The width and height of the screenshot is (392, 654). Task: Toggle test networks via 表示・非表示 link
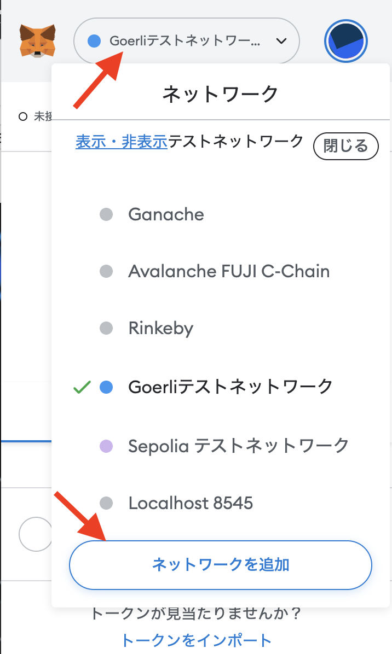tap(122, 142)
